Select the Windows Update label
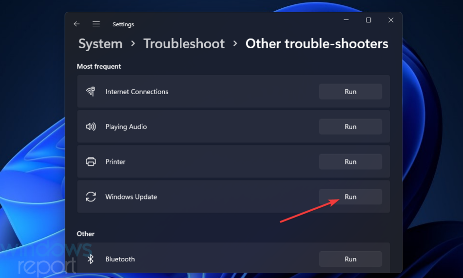This screenshot has height=278, width=463. click(131, 197)
